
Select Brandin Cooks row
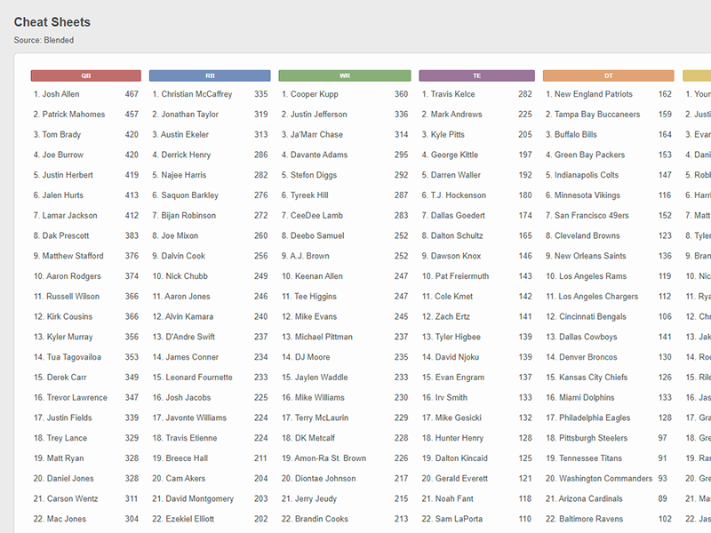pyautogui.click(x=345, y=519)
